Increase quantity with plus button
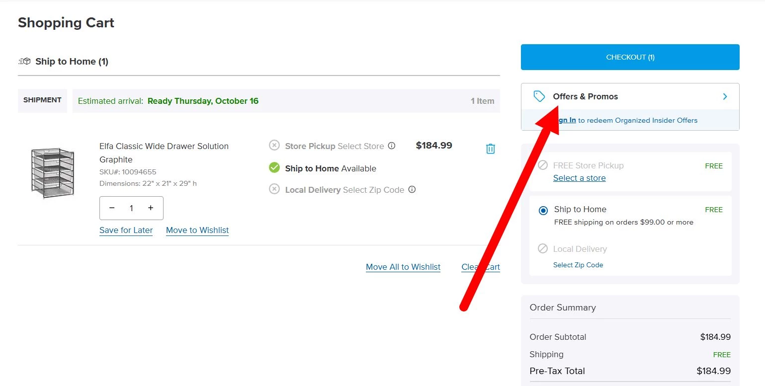This screenshot has width=765, height=386. click(x=151, y=208)
